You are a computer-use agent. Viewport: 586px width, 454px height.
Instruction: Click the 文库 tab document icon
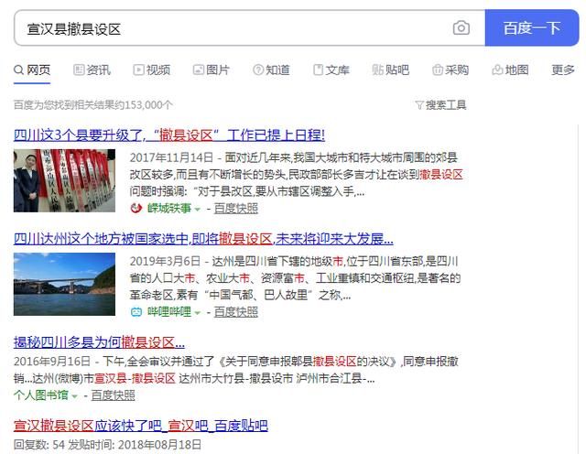point(318,70)
